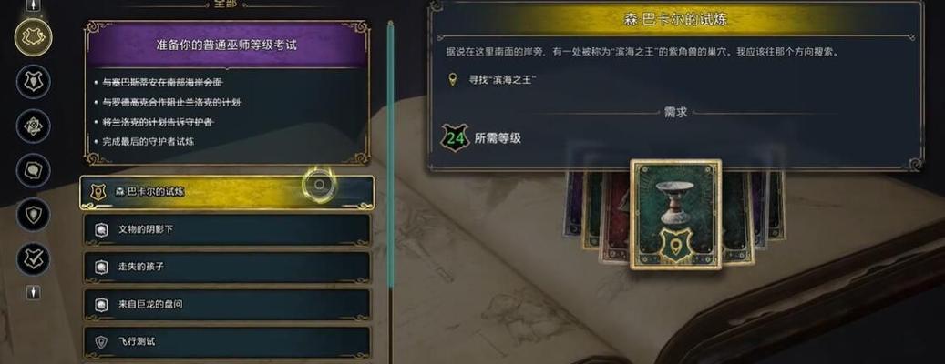Open the 来自巨龙的盘问 quest

(227, 305)
